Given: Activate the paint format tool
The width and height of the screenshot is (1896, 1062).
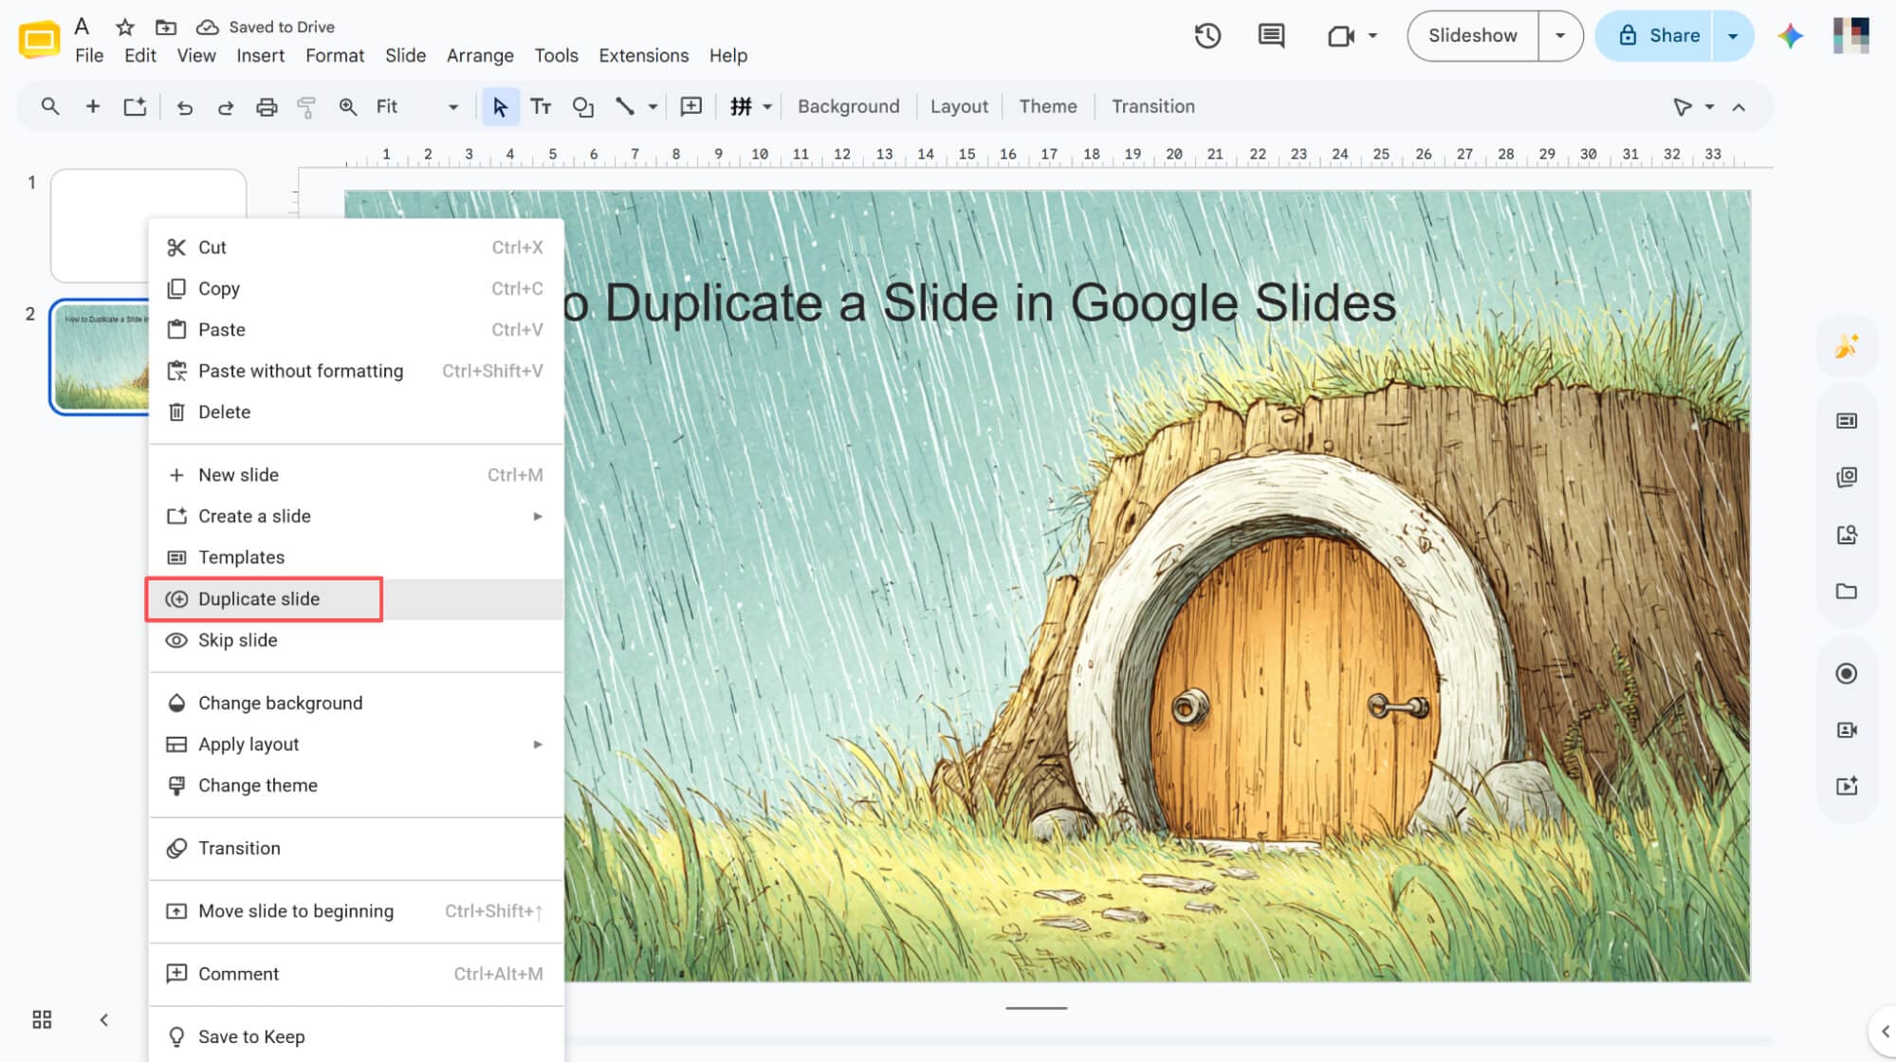Looking at the screenshot, I should tap(306, 107).
